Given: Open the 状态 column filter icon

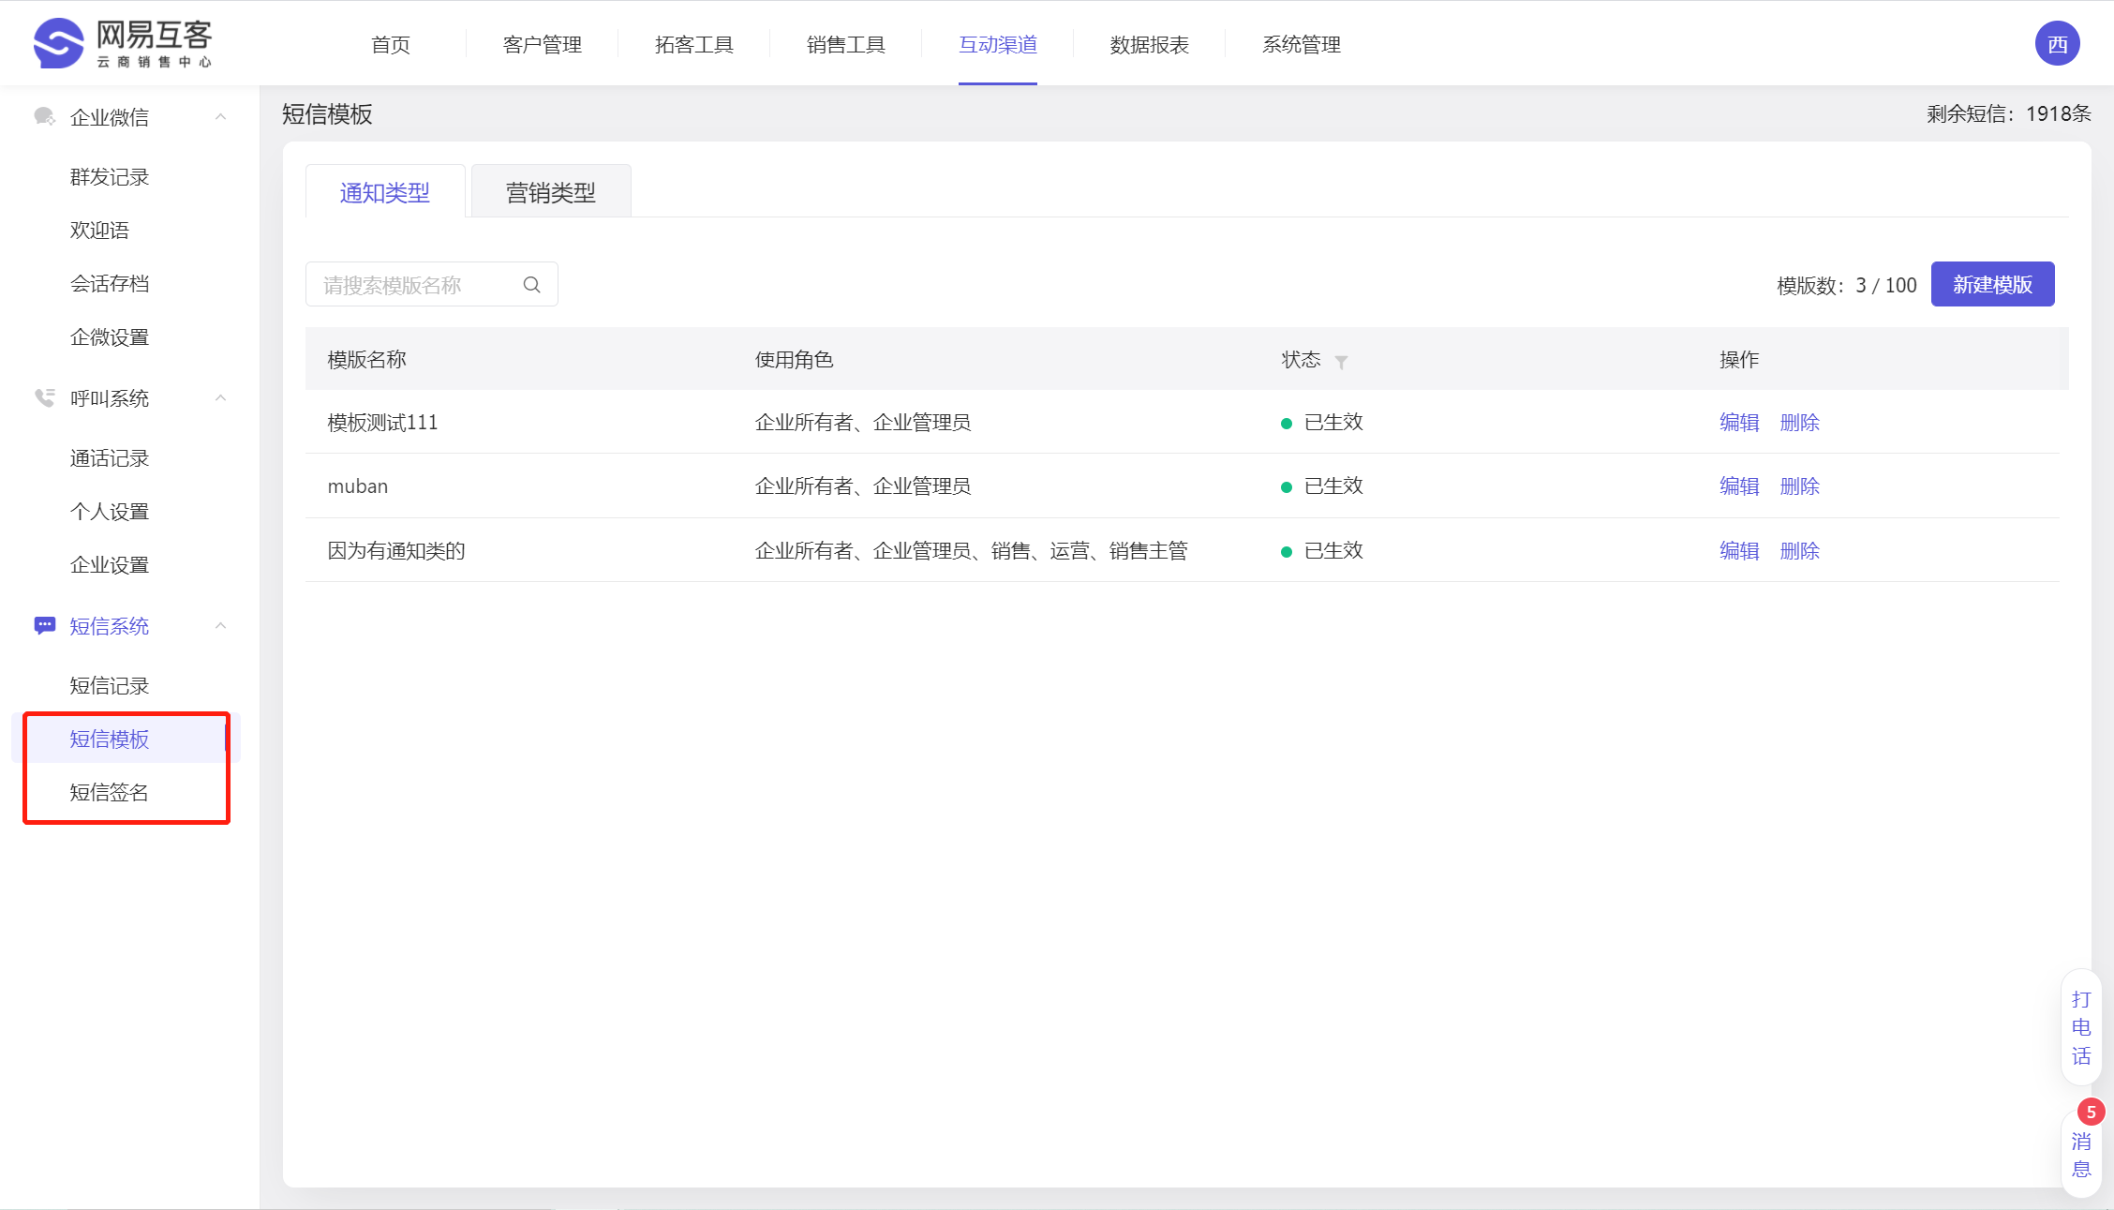Looking at the screenshot, I should 1341,362.
